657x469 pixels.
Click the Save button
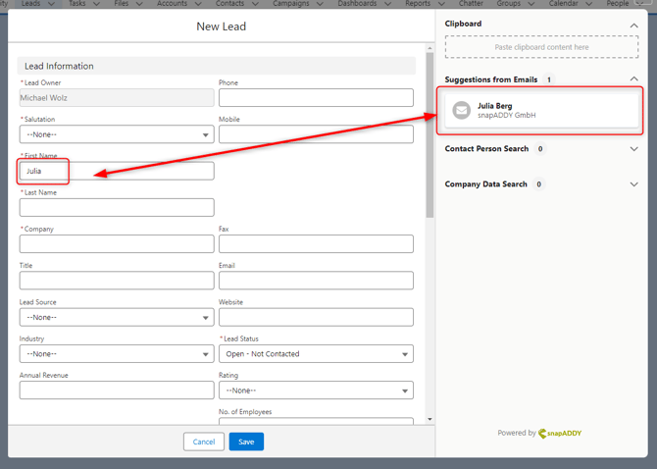246,442
